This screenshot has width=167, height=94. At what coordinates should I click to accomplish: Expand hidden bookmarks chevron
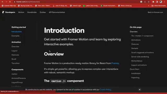pos(148,6)
